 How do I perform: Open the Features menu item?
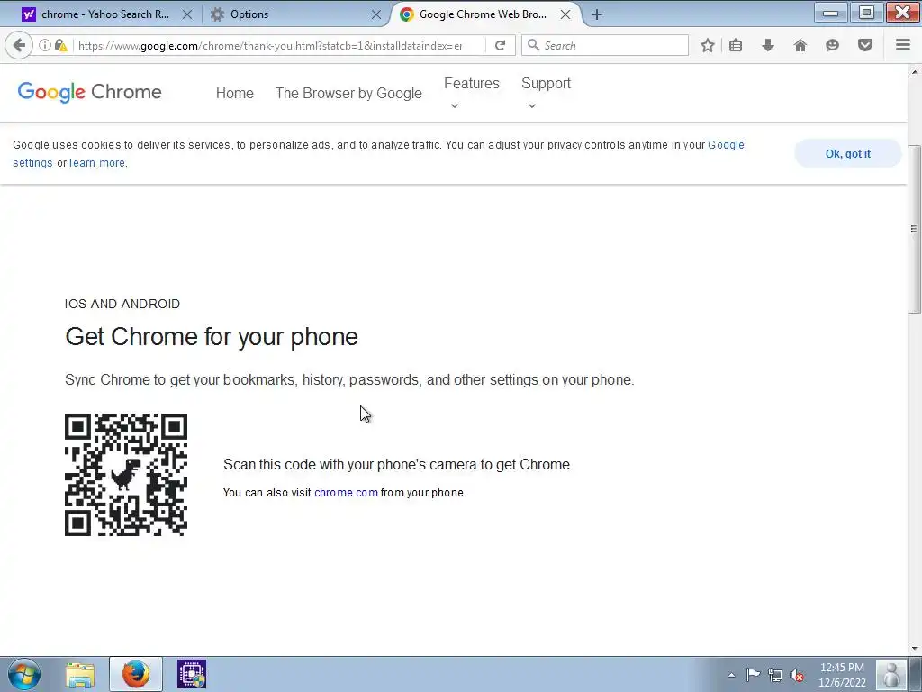(472, 84)
